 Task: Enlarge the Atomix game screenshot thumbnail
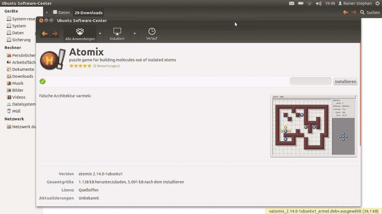tap(314, 125)
